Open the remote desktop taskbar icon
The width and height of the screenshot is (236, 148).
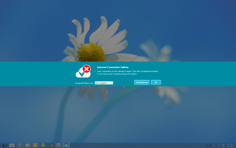coord(58,145)
